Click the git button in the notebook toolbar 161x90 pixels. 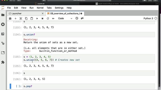coord(82,18)
